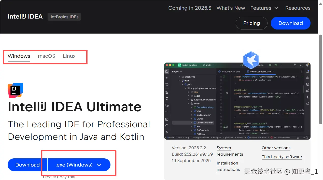
Task: Open the JetBrains IDEs badge
Action: click(64, 17)
